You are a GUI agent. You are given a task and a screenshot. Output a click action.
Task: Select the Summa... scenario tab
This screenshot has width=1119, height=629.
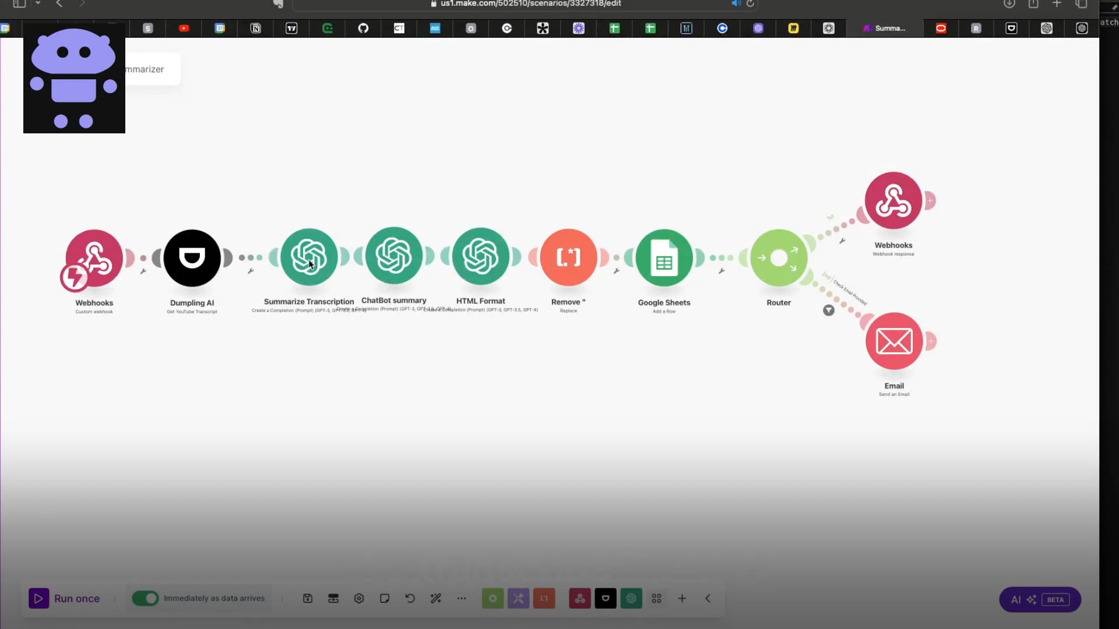[885, 28]
